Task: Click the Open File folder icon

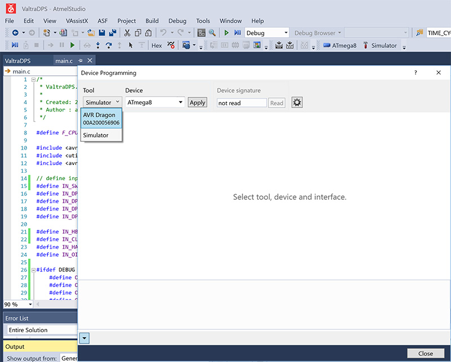Action: tap(91, 33)
